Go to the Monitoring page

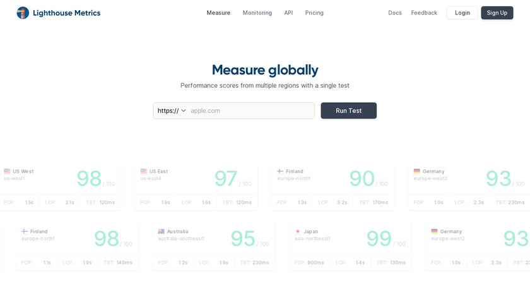[x=257, y=13]
